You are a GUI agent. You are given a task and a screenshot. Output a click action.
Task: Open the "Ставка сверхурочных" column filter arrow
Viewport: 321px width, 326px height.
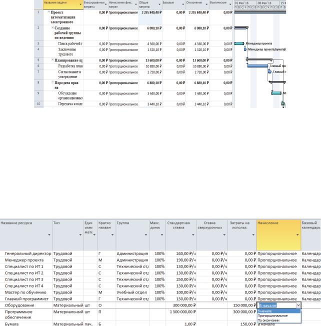pyautogui.click(x=224, y=234)
